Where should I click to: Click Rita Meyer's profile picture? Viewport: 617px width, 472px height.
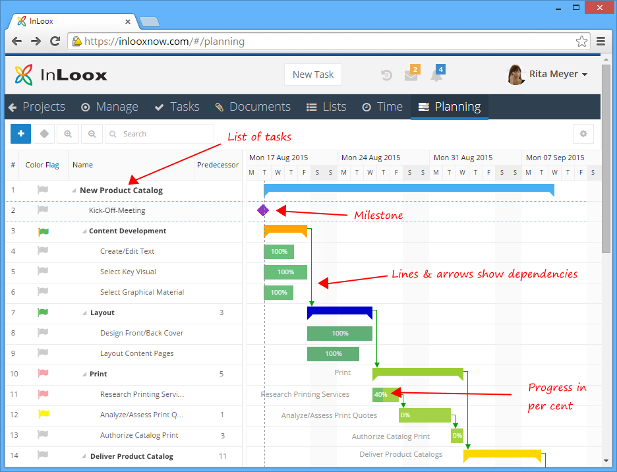coord(516,74)
